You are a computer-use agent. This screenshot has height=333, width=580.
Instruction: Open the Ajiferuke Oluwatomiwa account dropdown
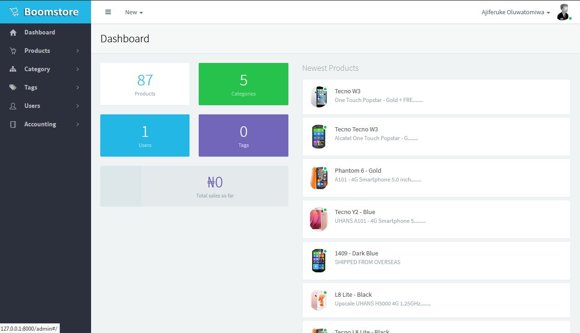pyautogui.click(x=516, y=12)
